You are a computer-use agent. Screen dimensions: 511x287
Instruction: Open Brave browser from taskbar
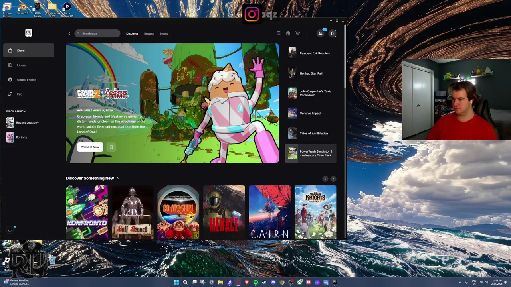point(247,282)
